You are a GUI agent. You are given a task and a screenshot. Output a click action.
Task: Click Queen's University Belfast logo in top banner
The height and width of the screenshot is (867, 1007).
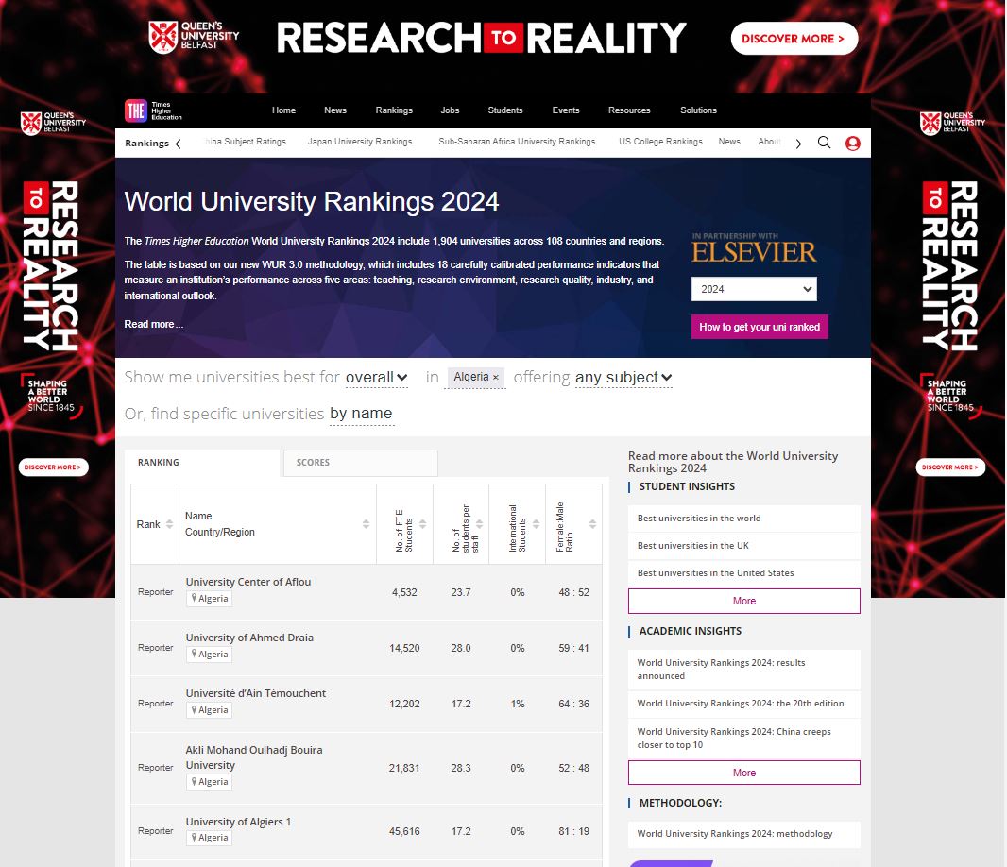click(194, 37)
